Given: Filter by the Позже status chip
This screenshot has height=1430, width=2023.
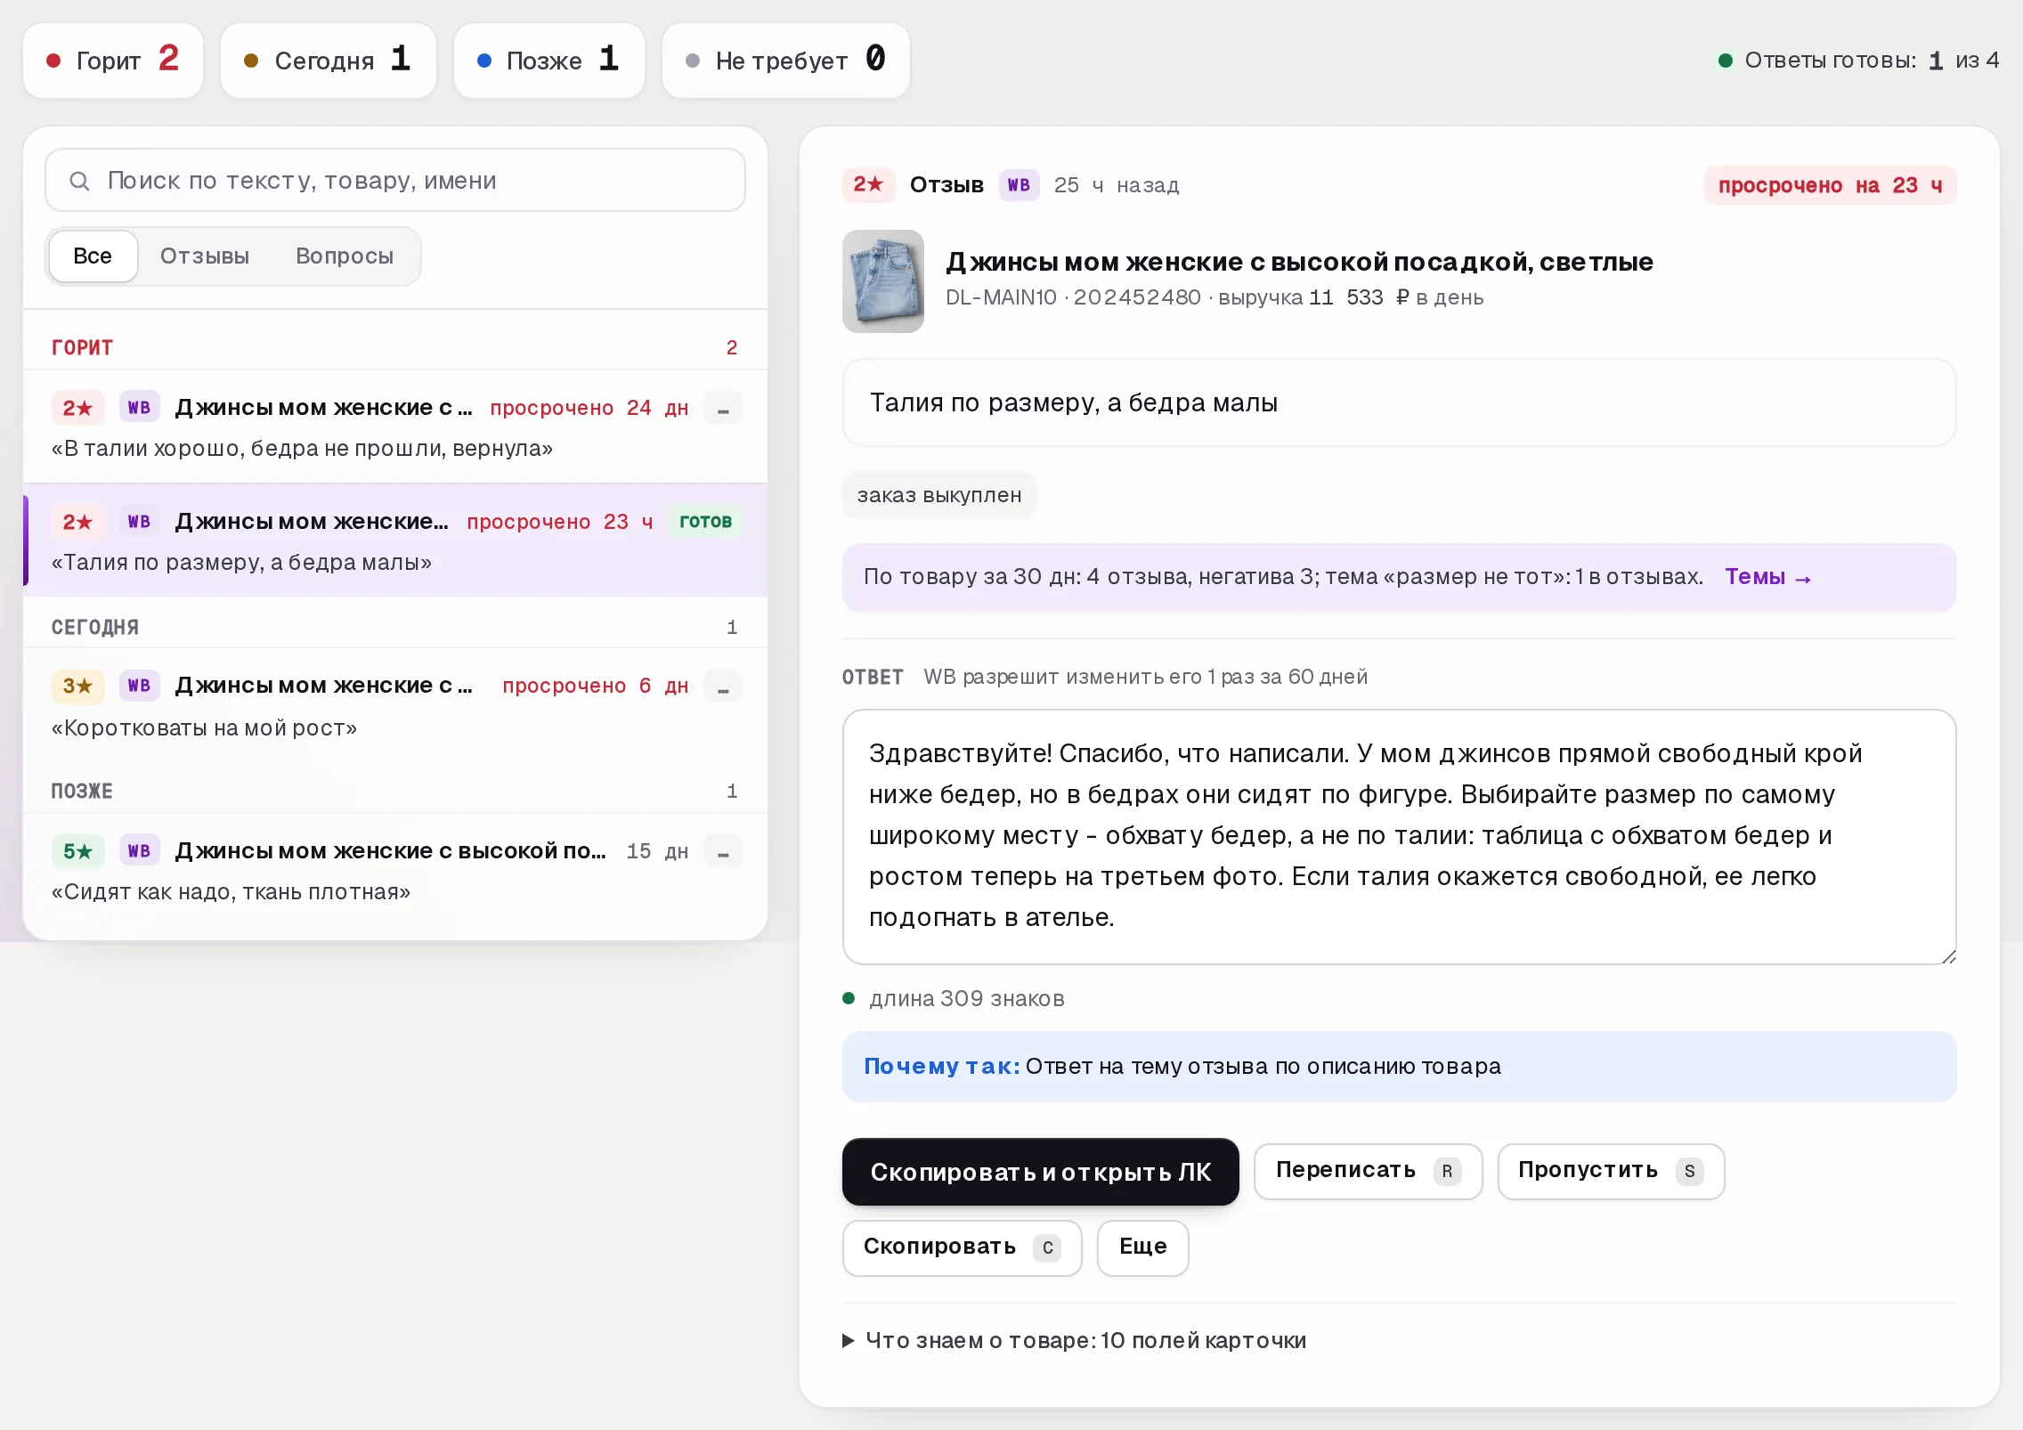Looking at the screenshot, I should (x=548, y=61).
